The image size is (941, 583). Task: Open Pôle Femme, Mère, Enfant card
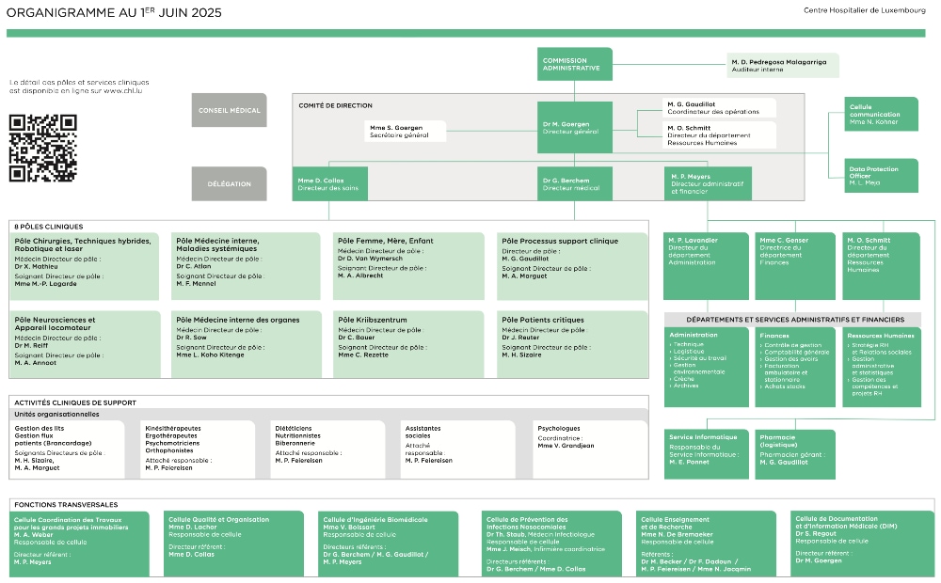tap(408, 266)
